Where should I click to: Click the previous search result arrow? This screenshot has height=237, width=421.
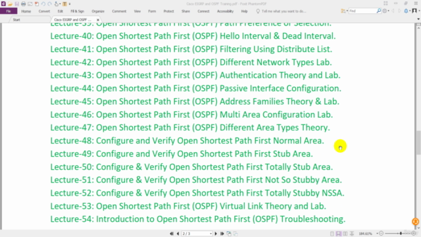coord(393,11)
